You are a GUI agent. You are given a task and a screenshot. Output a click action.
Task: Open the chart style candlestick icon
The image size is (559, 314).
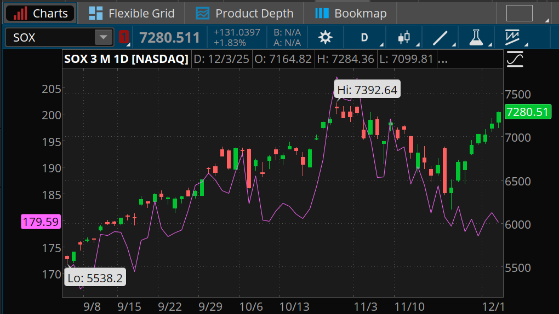(404, 37)
